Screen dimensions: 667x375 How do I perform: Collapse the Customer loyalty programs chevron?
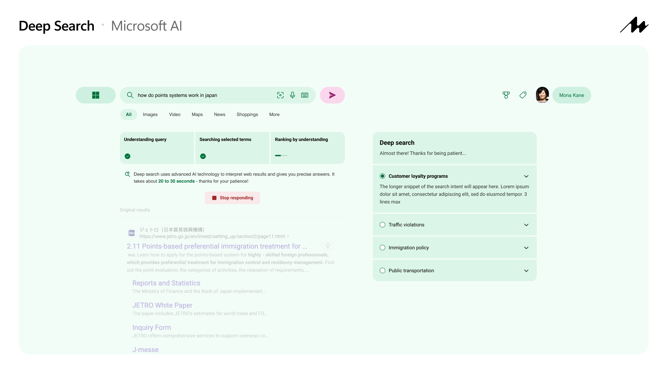(526, 176)
